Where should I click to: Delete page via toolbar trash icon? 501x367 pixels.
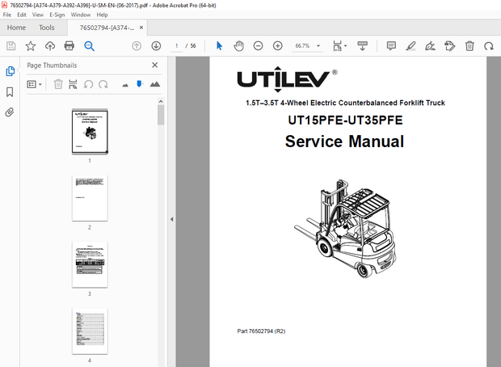[x=469, y=46]
